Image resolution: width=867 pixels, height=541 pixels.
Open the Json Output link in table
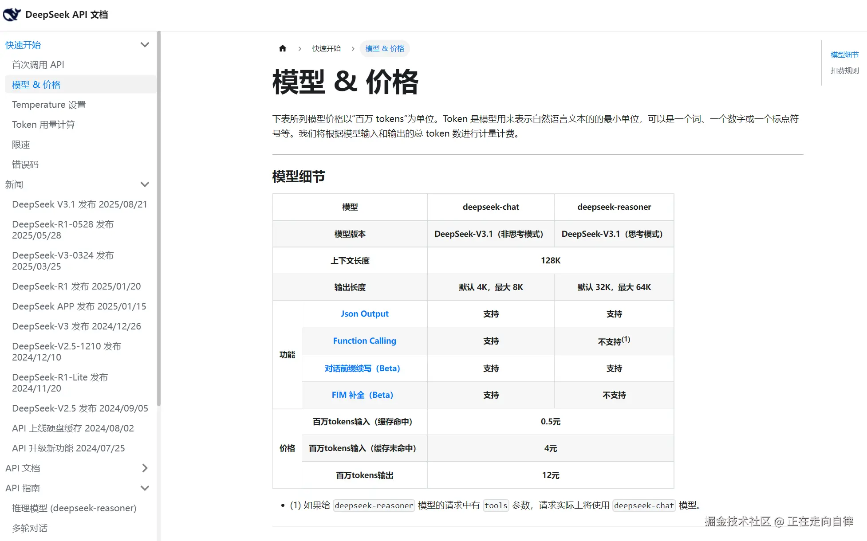[x=364, y=314]
